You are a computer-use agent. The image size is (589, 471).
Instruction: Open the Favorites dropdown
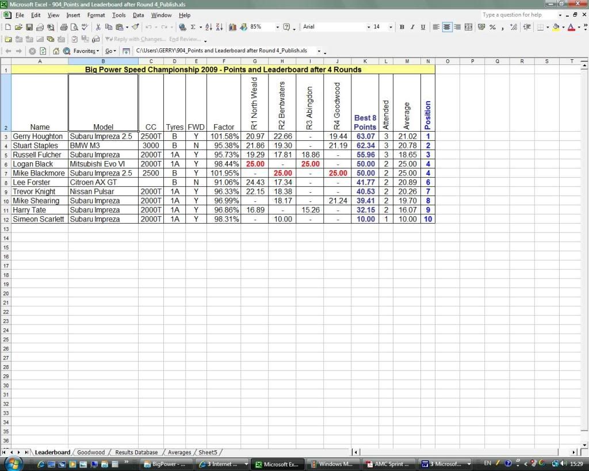pos(86,51)
